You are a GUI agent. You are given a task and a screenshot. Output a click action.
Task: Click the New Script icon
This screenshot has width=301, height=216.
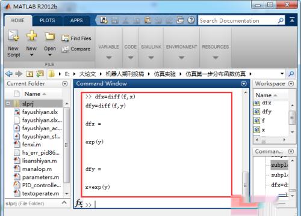point(13,35)
